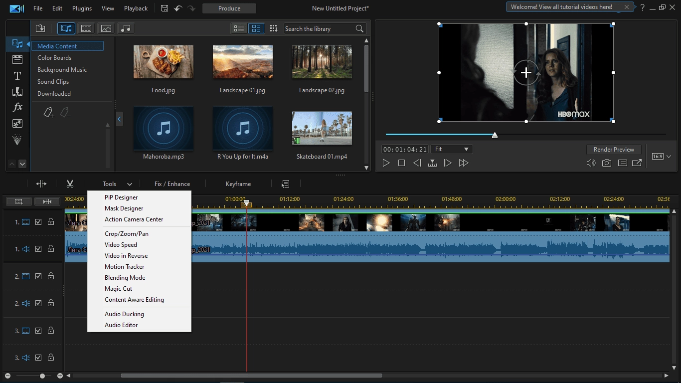Disable audio track 2 checkbox
This screenshot has height=383, width=681.
[38, 303]
